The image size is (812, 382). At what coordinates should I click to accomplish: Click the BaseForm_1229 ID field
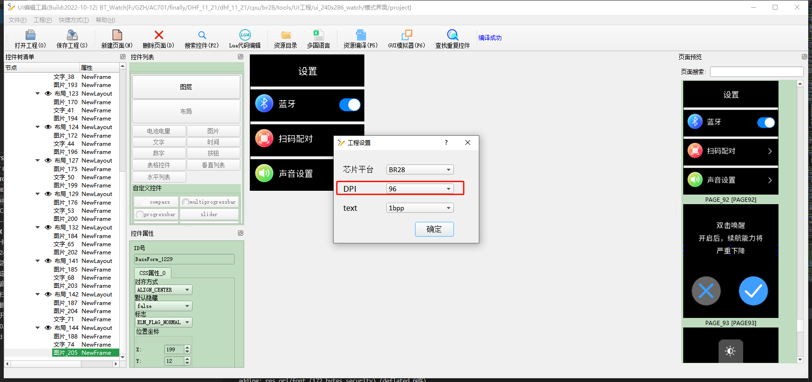point(184,259)
